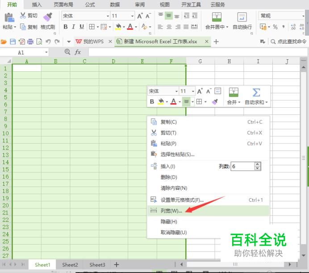The width and height of the screenshot is (309, 273).
Task: Switch to Sheet2 tab
Action: pyautogui.click(x=70, y=265)
